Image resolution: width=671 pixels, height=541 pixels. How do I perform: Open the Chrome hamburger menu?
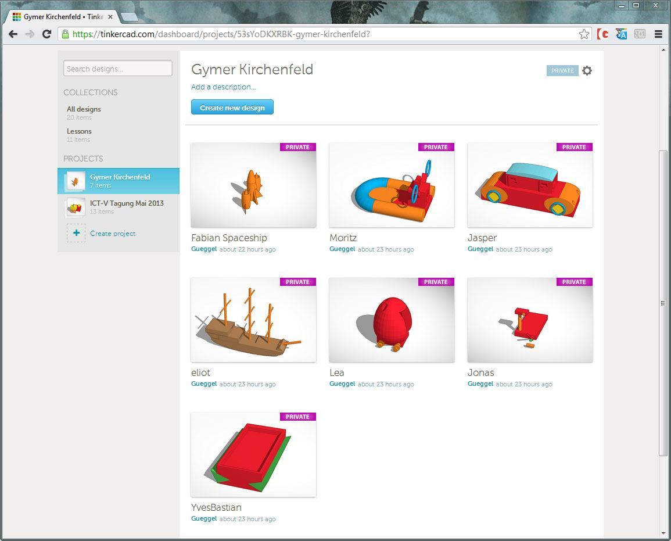[659, 34]
